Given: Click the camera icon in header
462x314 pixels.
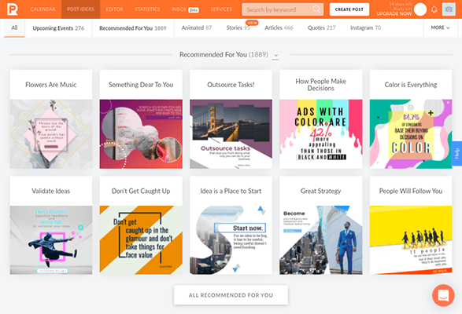Looking at the screenshot, I should point(449,9).
